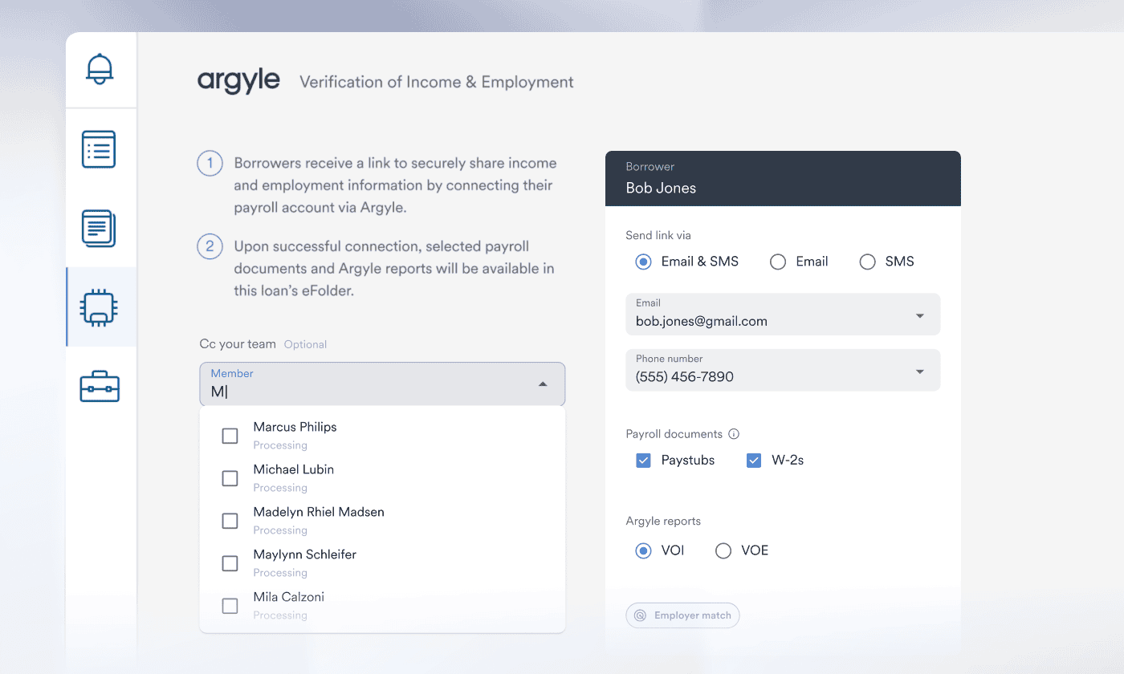This screenshot has width=1124, height=674.
Task: Click the Maylynn Schleifer name
Action: (x=304, y=554)
